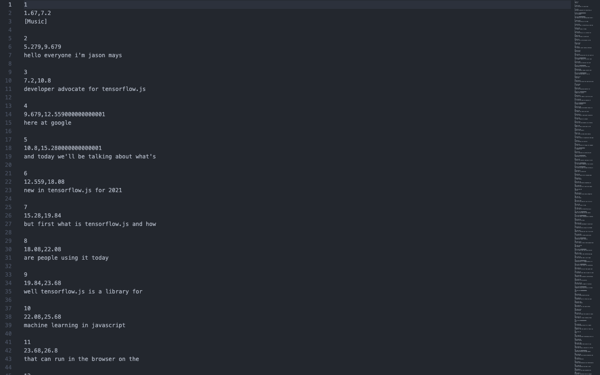
Task: Click "and today we'll be talking about what's"
Action: tap(90, 157)
